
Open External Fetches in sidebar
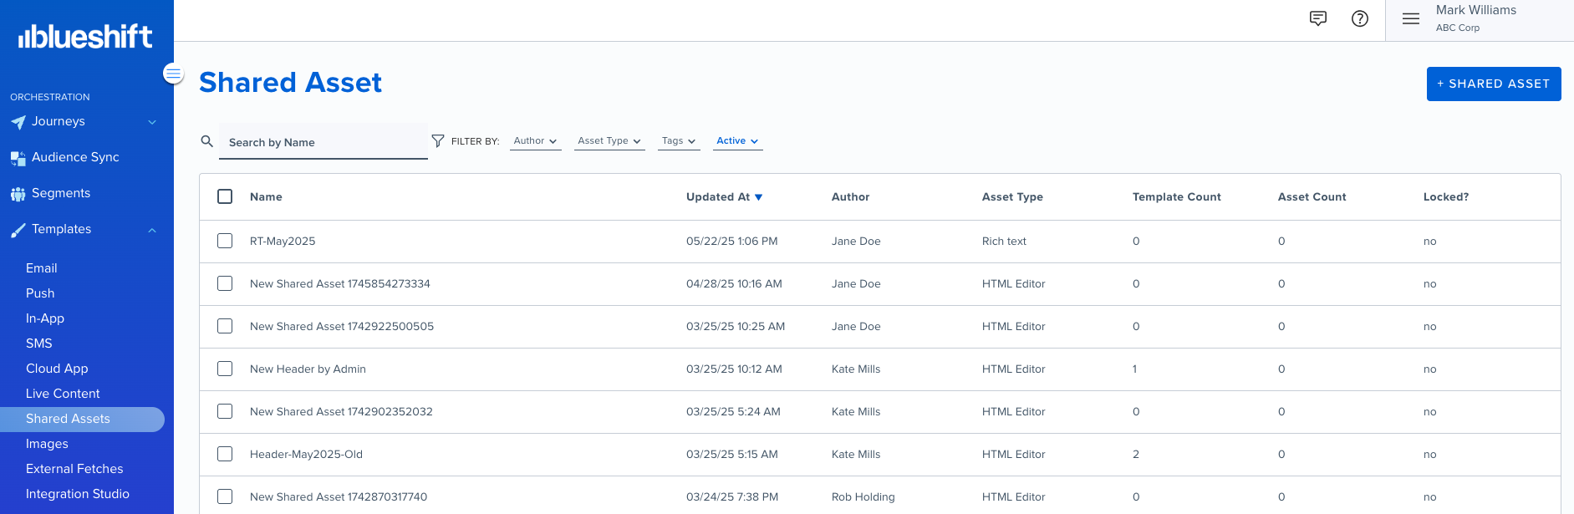tap(74, 469)
